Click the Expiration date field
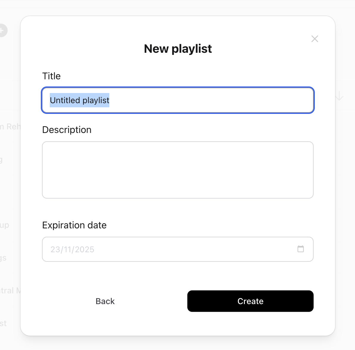This screenshot has width=355, height=350. pos(178,249)
